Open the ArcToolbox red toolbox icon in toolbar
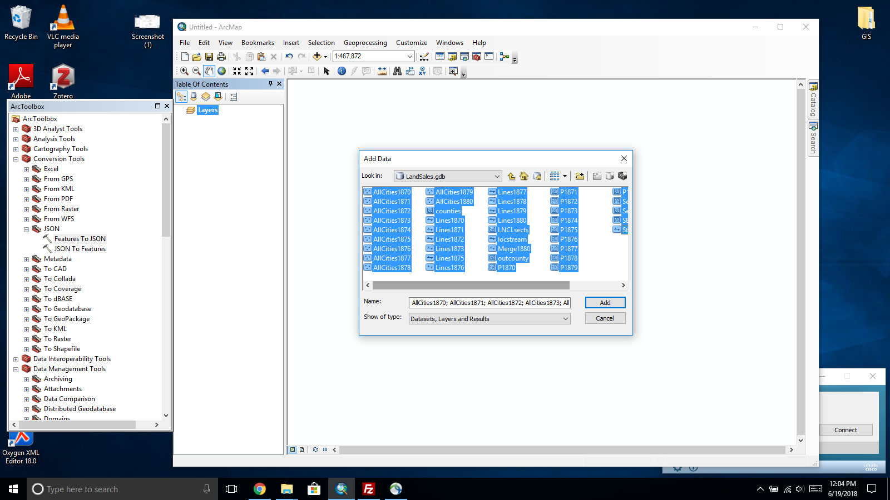 477,57
